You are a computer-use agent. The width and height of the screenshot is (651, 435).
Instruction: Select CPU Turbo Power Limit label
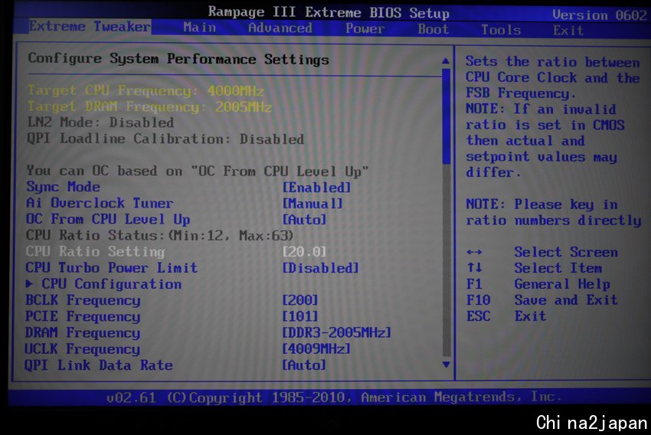tap(111, 268)
